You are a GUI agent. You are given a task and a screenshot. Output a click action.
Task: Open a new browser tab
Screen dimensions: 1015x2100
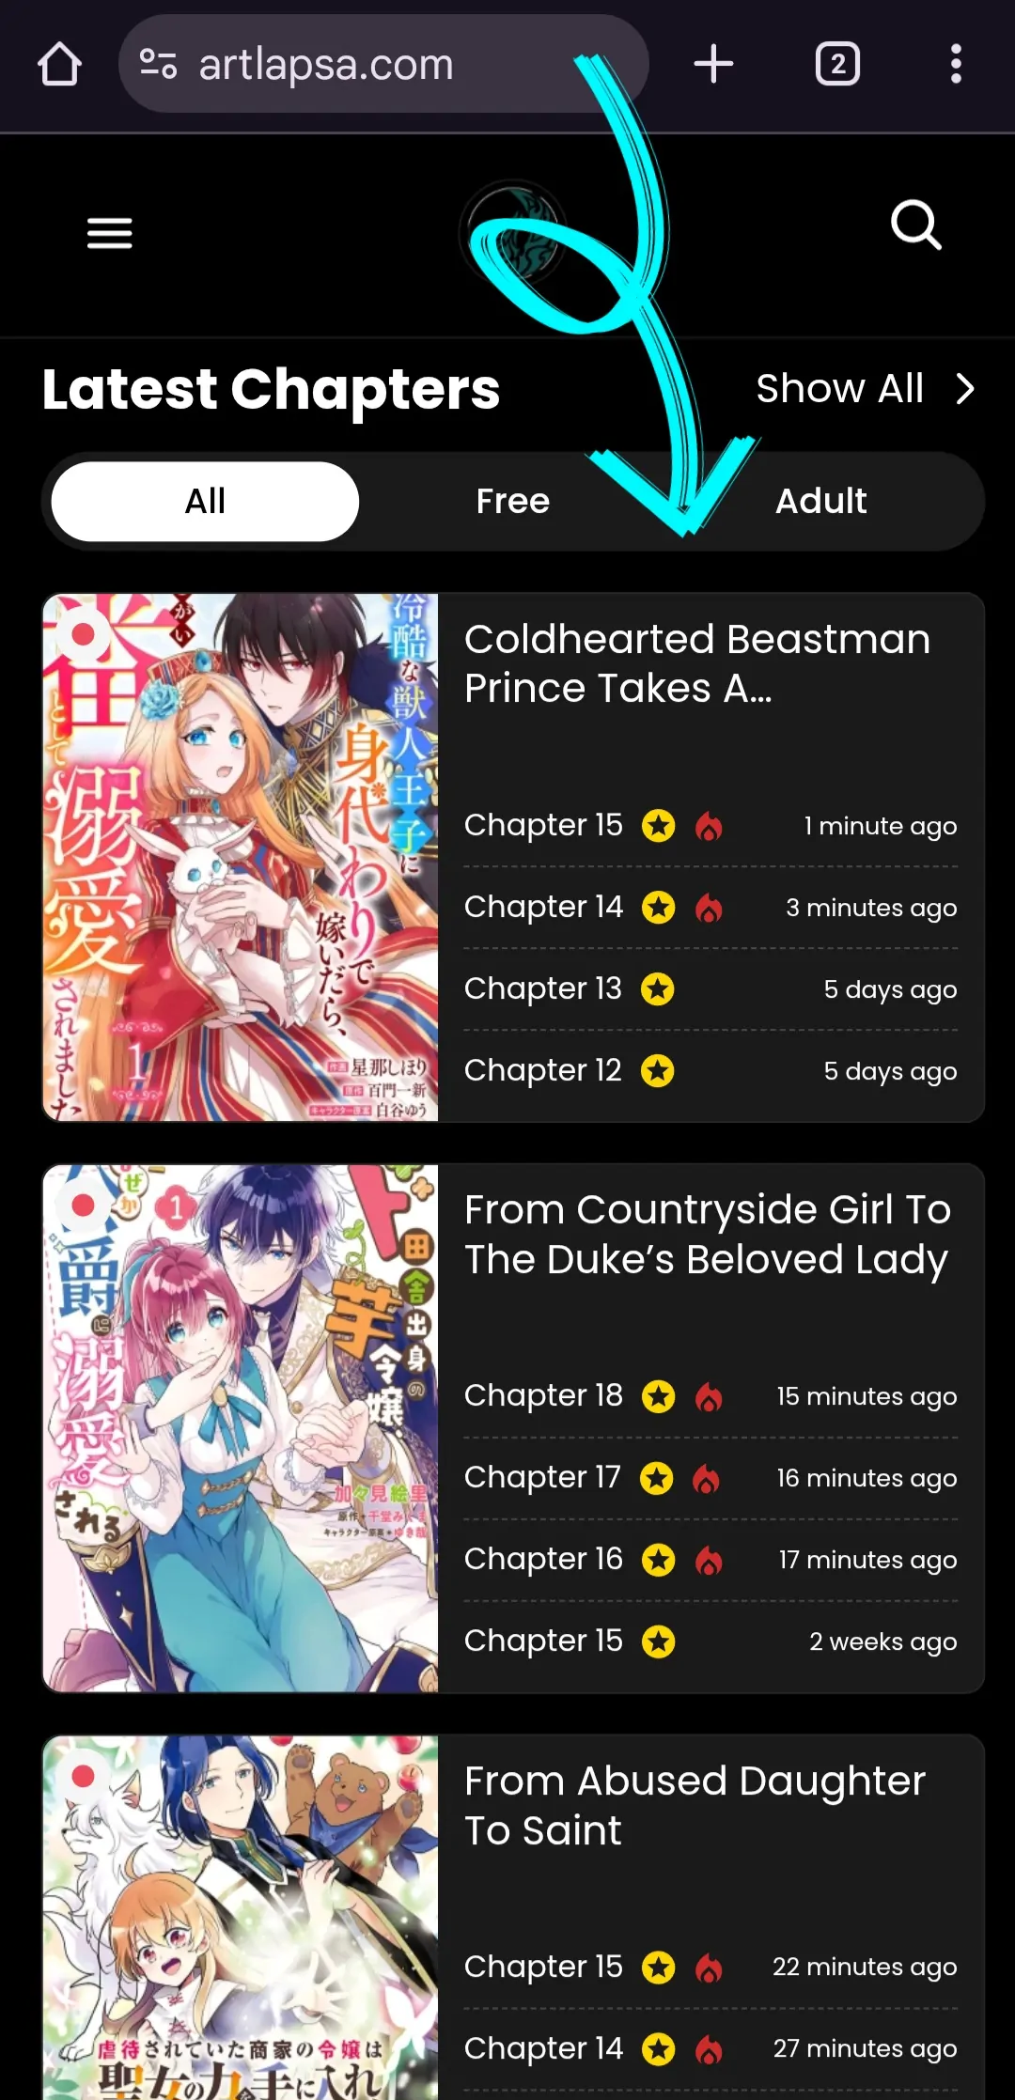pos(713,64)
